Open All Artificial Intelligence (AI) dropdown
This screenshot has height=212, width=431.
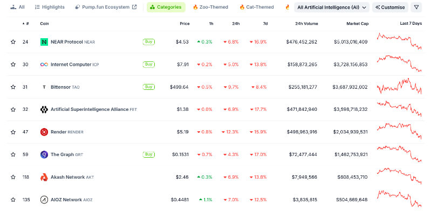pyautogui.click(x=332, y=8)
